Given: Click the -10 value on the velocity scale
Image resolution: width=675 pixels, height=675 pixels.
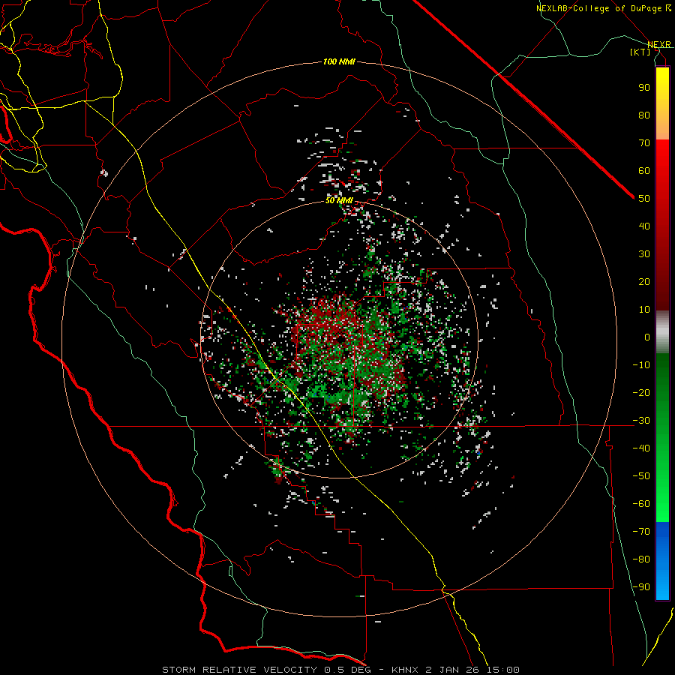Looking at the screenshot, I should pyautogui.click(x=641, y=365).
